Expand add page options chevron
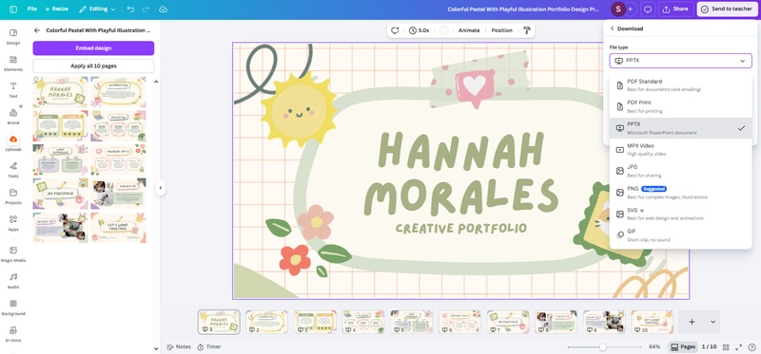Image resolution: width=761 pixels, height=354 pixels. click(x=712, y=322)
